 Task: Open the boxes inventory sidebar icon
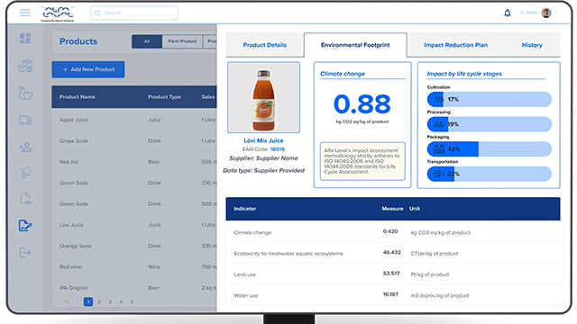click(x=25, y=66)
